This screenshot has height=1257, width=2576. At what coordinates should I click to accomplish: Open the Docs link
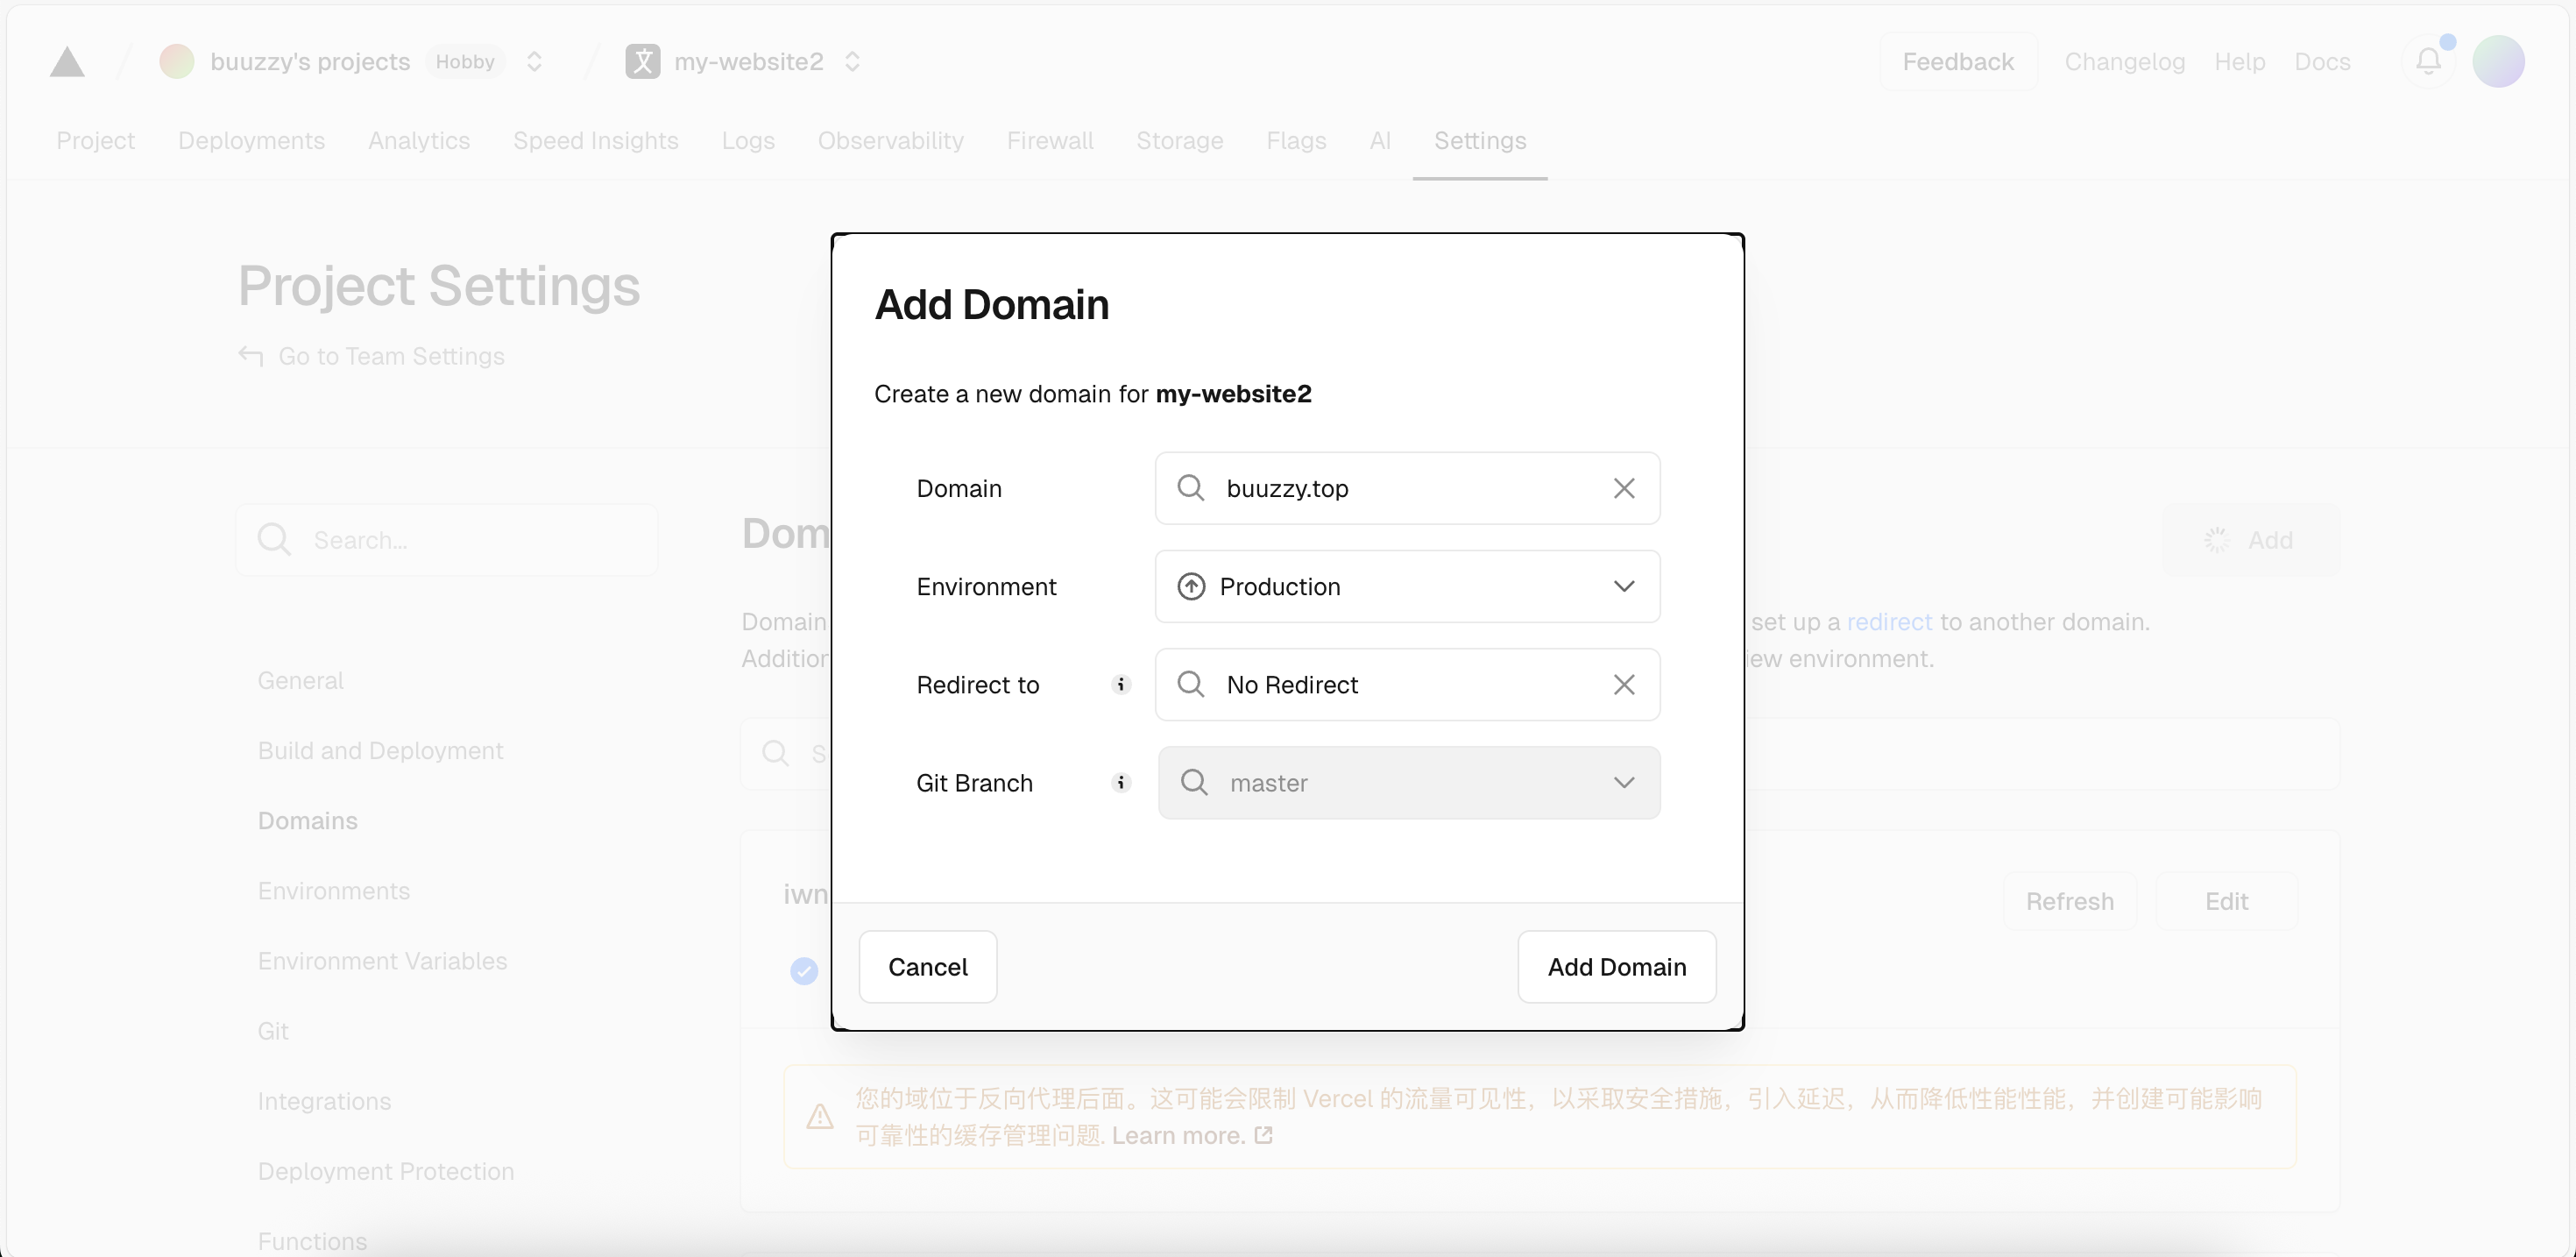pyautogui.click(x=2322, y=62)
